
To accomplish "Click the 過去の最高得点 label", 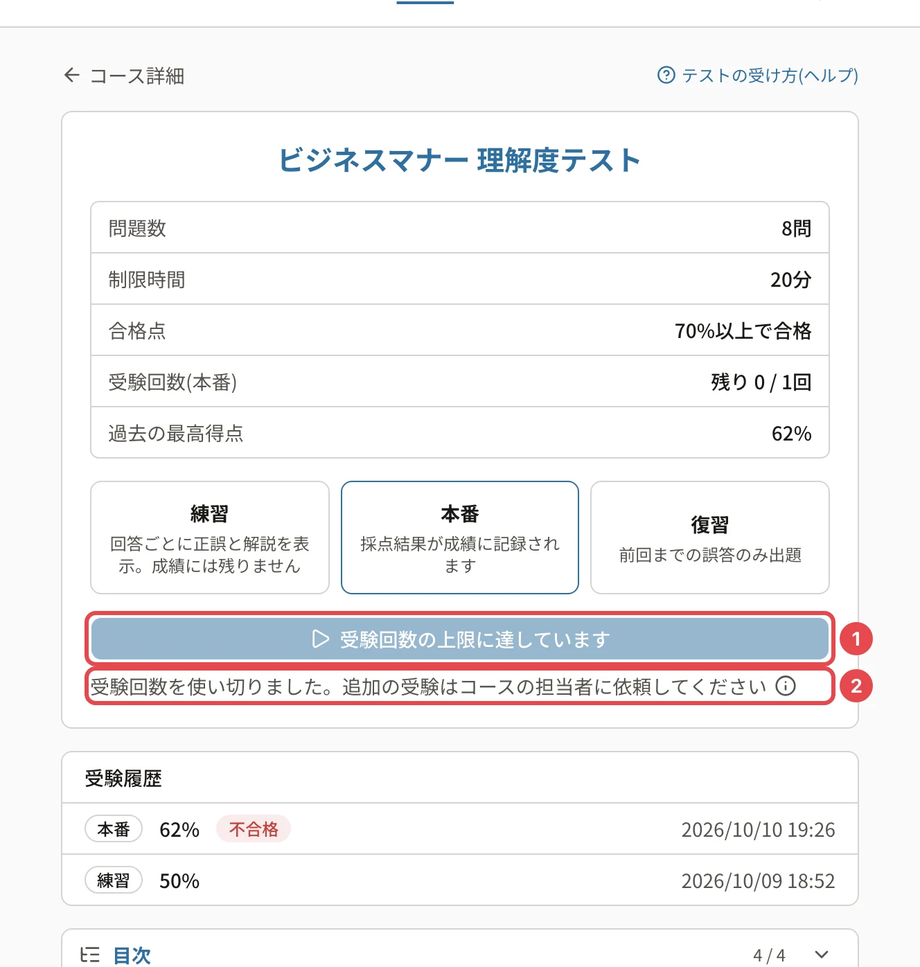I will (x=176, y=434).
